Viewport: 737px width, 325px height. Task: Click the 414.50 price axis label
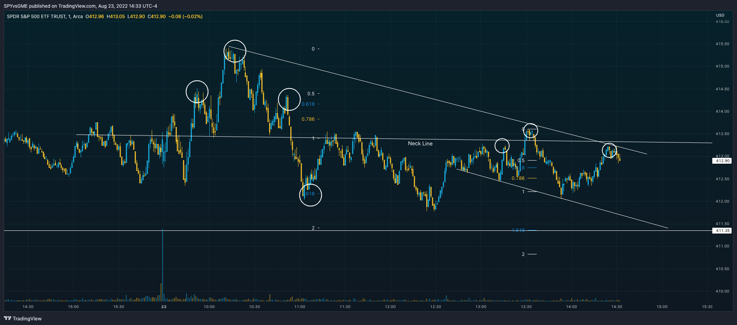(722, 89)
